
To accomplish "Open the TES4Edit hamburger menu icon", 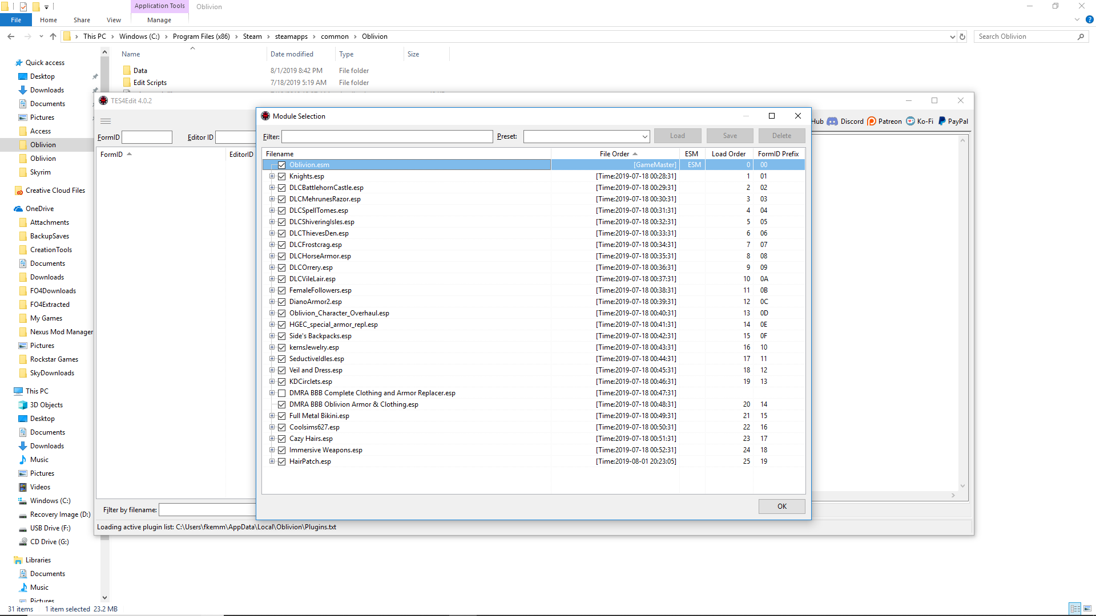I will click(106, 121).
